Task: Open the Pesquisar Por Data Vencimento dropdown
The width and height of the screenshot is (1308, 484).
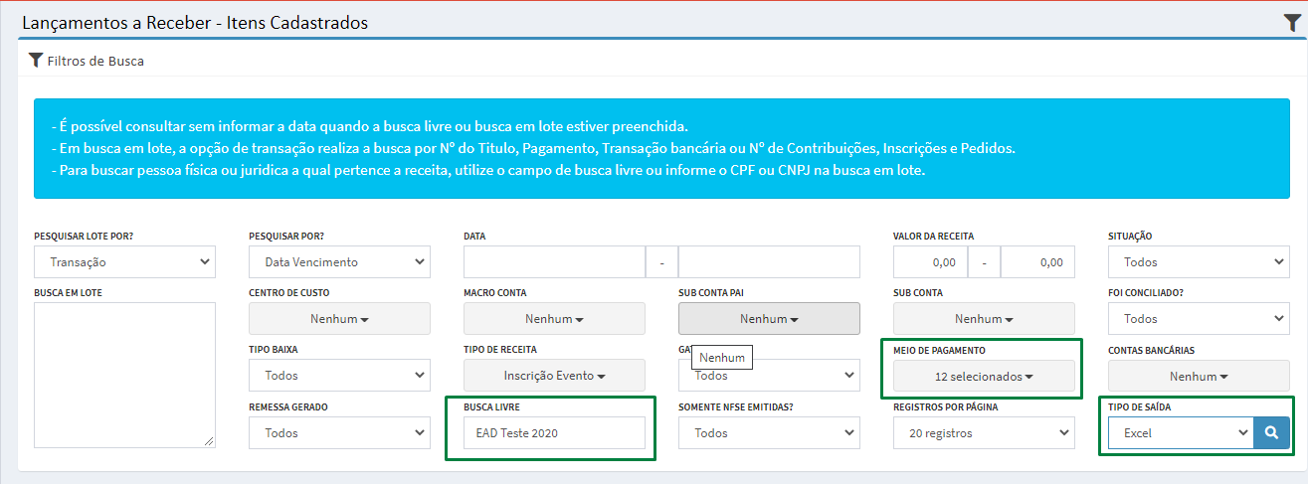Action: (x=339, y=262)
